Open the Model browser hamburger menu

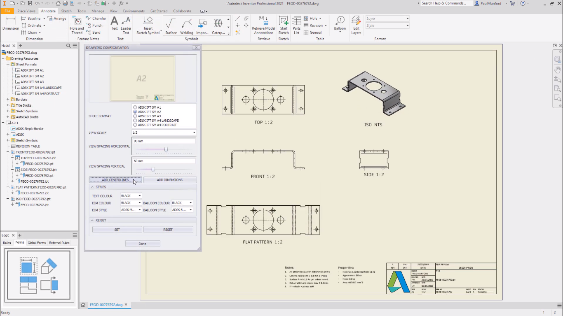coord(75,46)
